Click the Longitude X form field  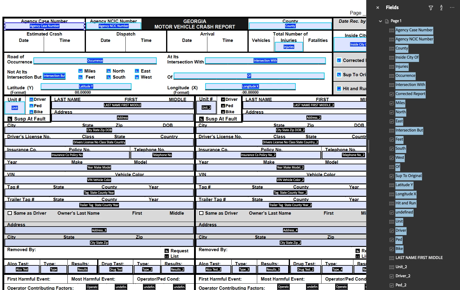pyautogui.click(x=250, y=87)
